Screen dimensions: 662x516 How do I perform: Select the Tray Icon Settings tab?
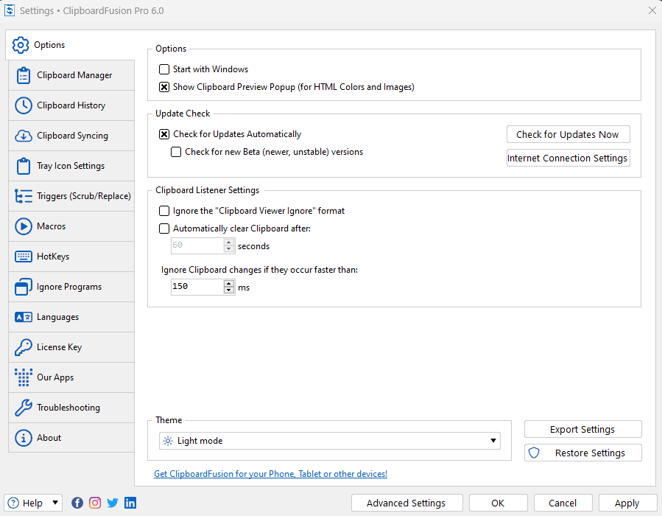click(x=71, y=166)
